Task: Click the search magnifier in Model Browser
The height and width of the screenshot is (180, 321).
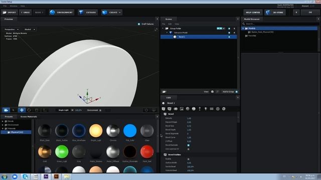Action: [x=244, y=24]
